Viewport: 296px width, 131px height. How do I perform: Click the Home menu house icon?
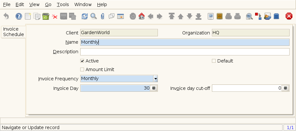(x=142, y=16)
